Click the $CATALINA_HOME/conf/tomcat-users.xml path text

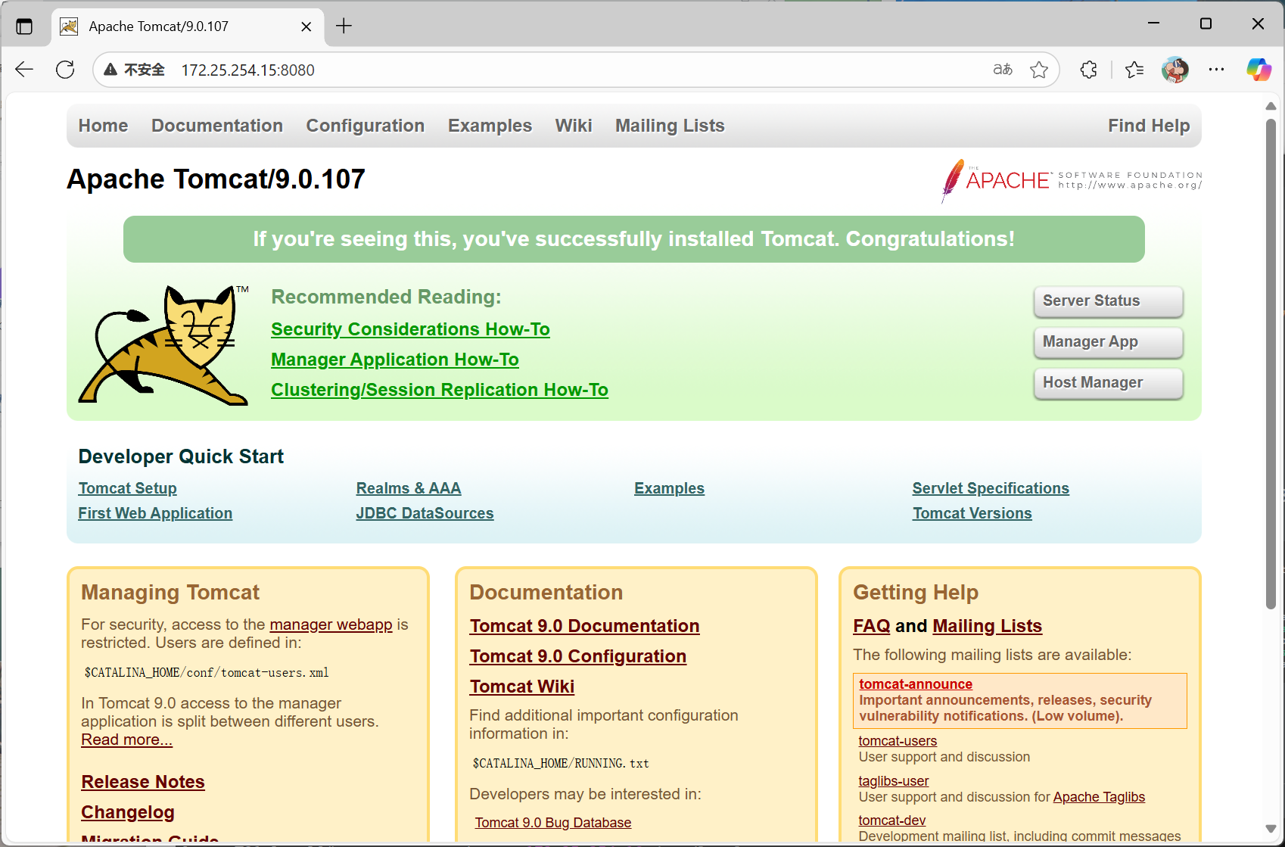pos(207,672)
